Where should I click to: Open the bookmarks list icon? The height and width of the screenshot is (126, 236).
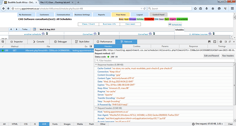point(201,9)
